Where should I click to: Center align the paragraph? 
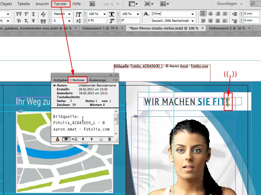point(210,14)
